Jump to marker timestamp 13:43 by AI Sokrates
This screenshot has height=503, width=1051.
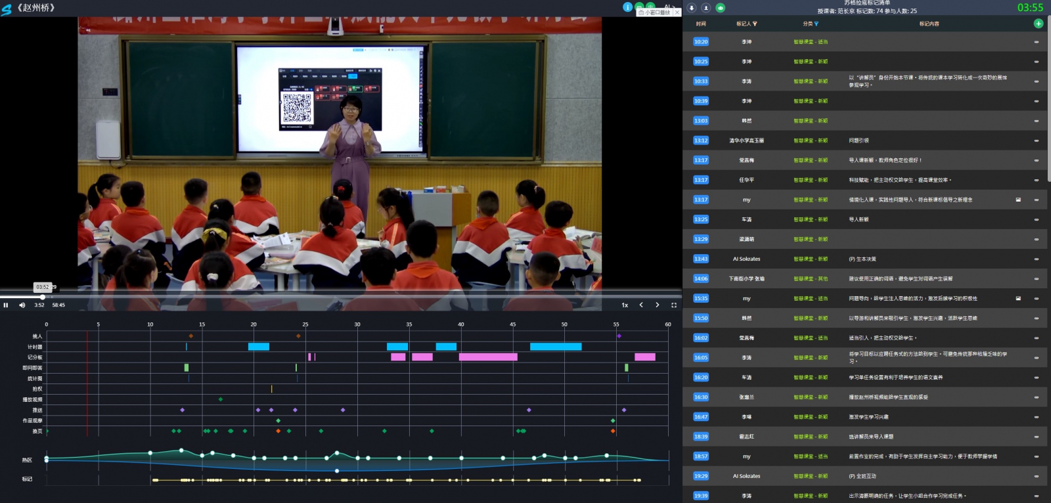[x=701, y=259]
